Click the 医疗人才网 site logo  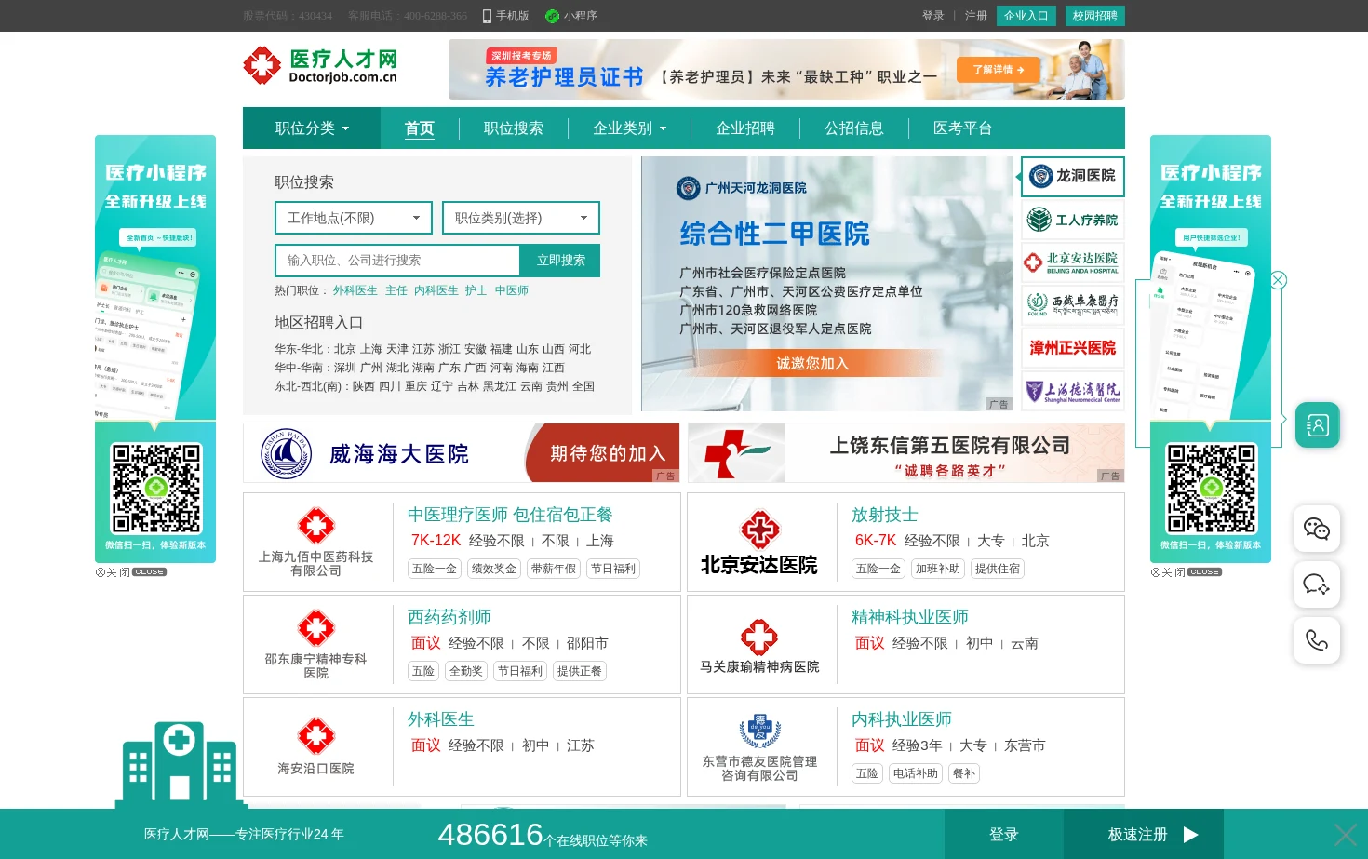(x=320, y=66)
